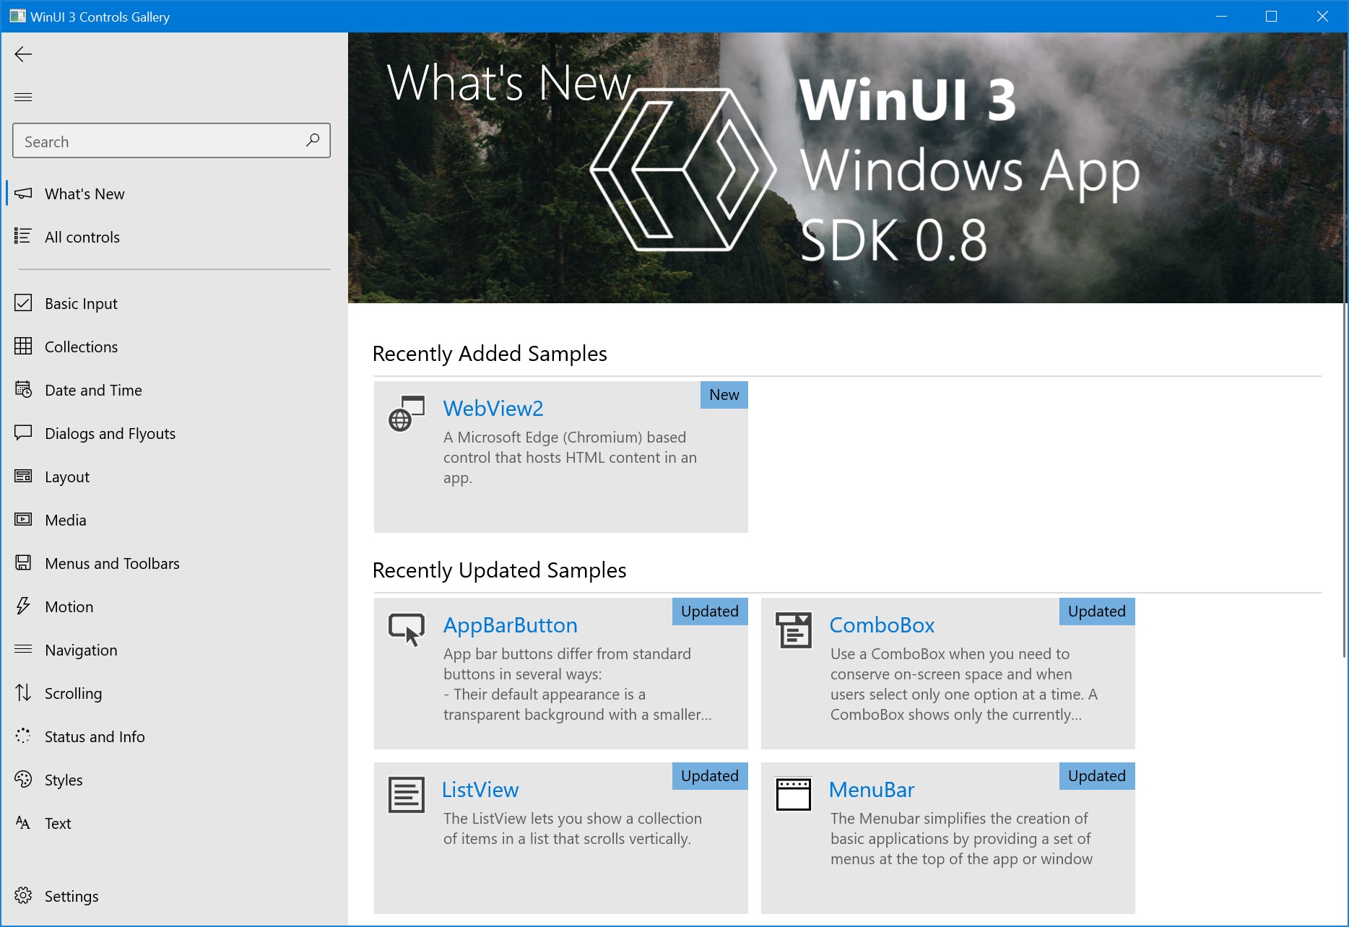This screenshot has width=1349, height=927.
Task: Select Basic Input category
Action: coord(173,303)
